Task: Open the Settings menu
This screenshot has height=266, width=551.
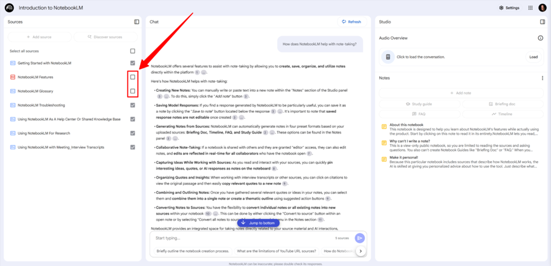Action: [x=509, y=8]
